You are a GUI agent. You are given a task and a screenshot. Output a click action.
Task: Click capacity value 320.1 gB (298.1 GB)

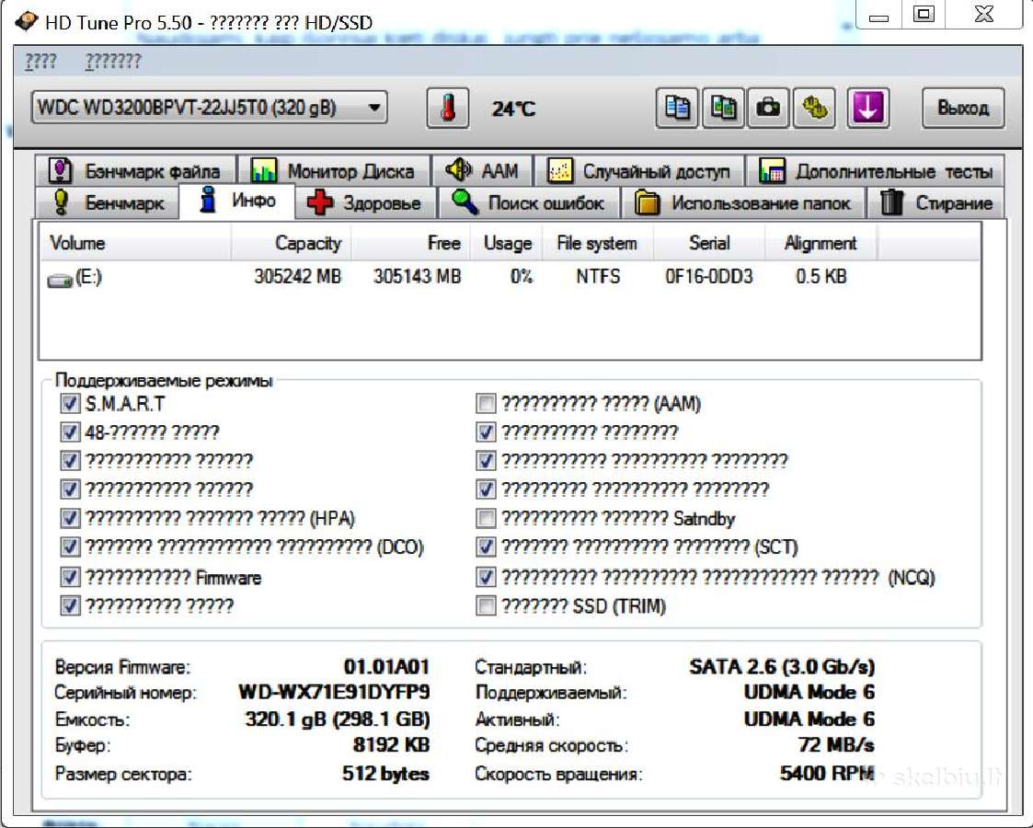tap(338, 719)
